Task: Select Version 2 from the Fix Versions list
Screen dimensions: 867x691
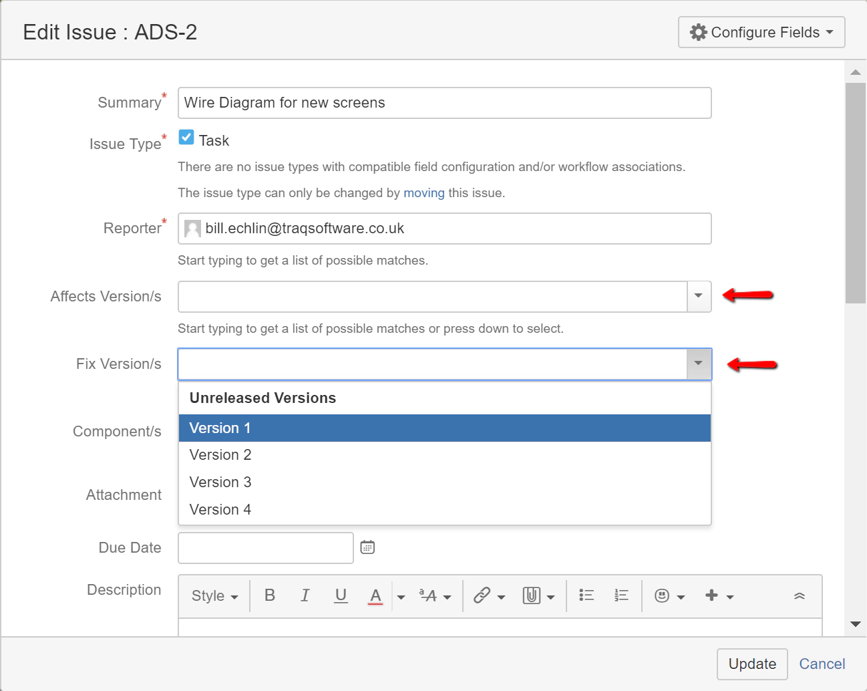Action: point(220,454)
